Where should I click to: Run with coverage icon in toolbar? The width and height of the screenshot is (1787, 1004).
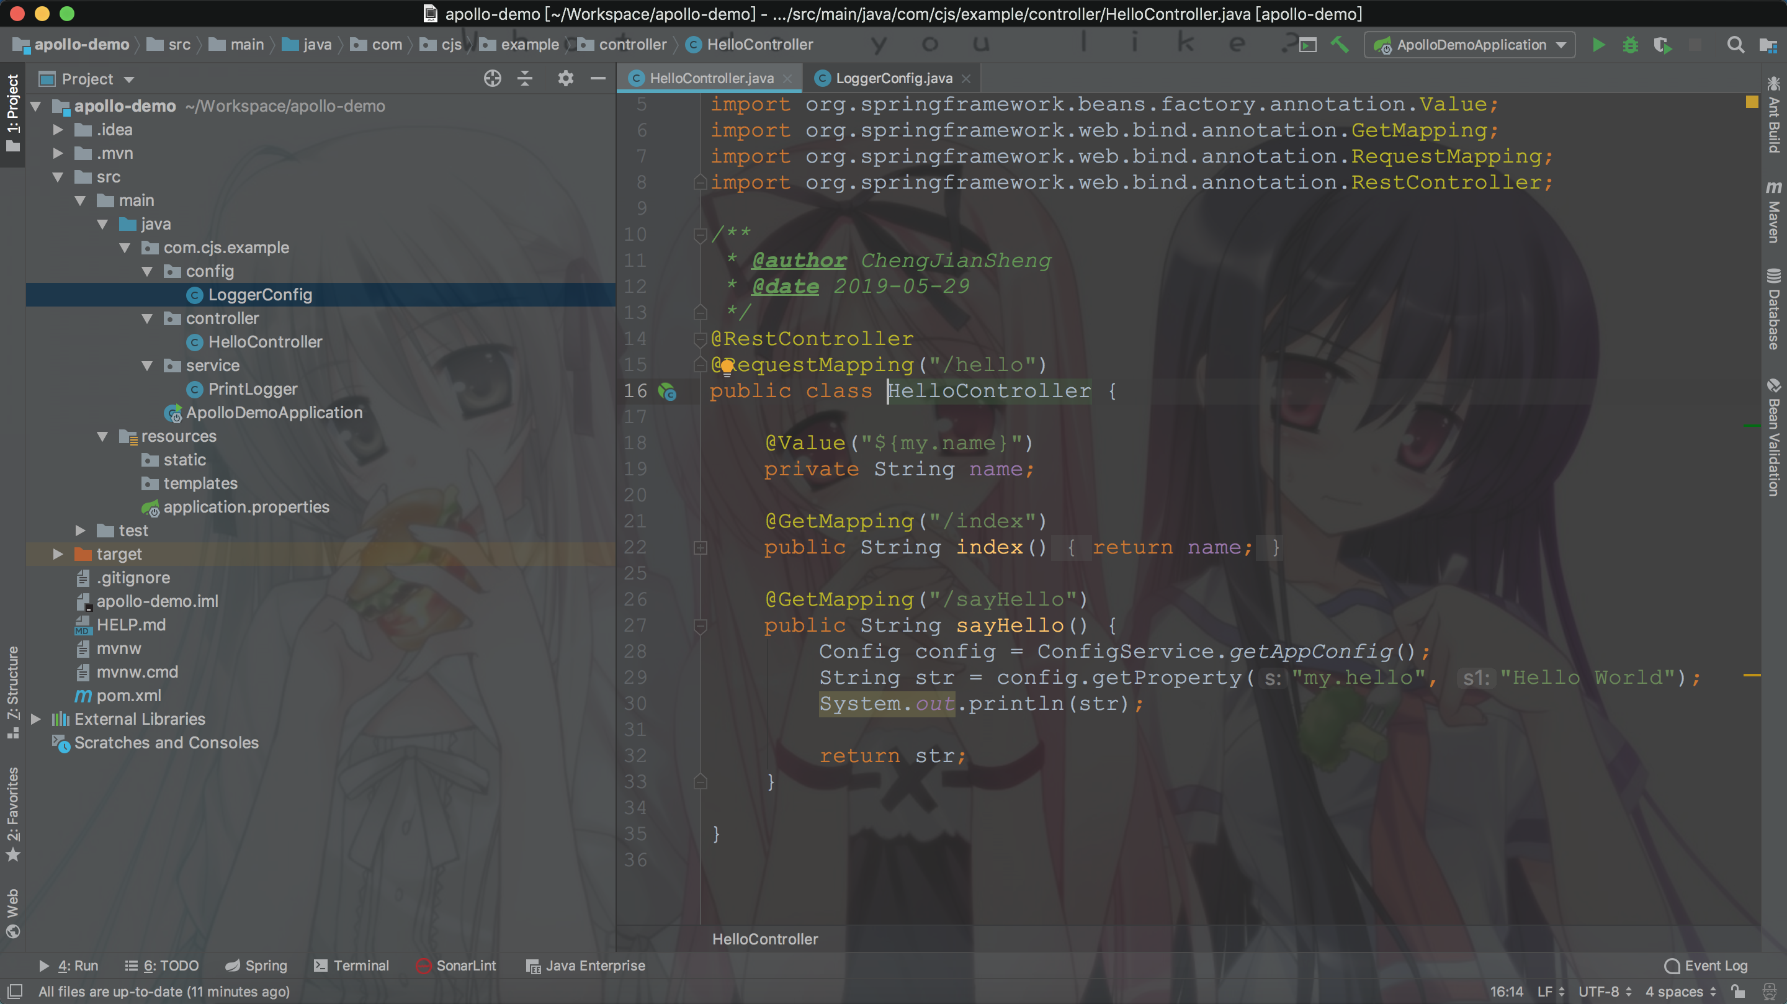point(1662,45)
